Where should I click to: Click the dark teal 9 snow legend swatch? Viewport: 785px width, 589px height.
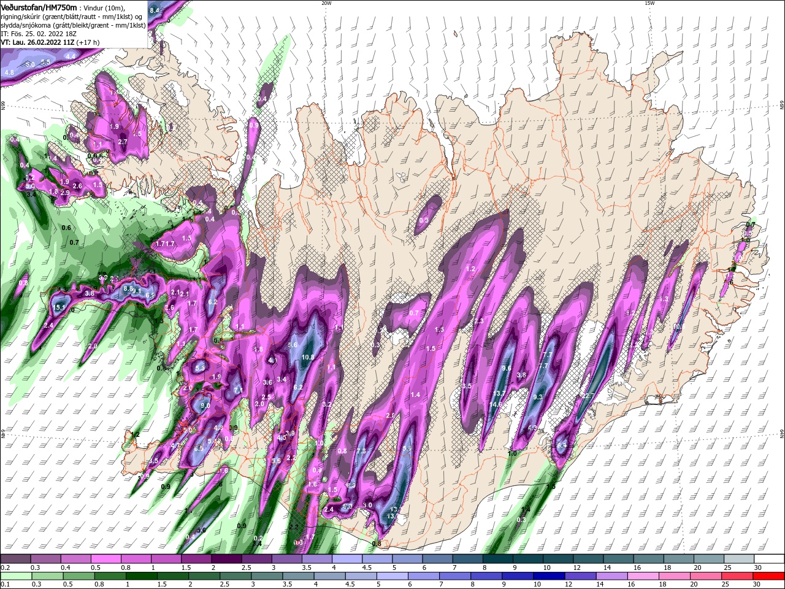click(x=528, y=560)
